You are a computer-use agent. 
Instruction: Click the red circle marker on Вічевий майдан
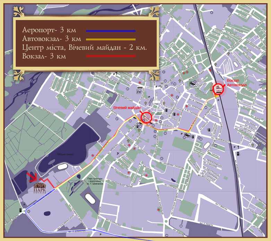point(146,118)
